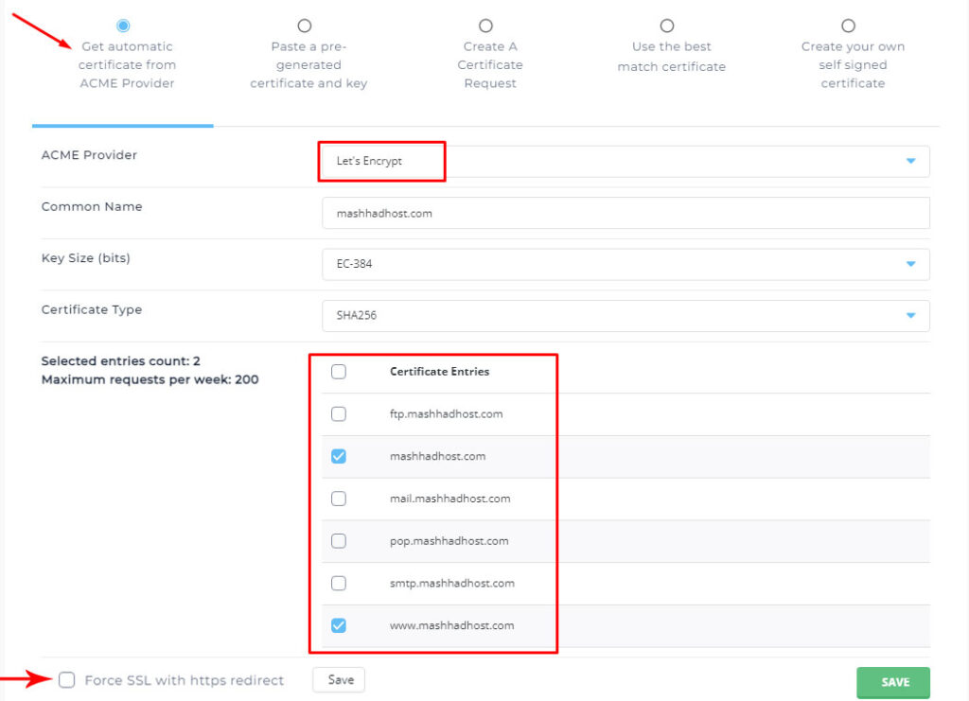This screenshot has width=969, height=701.
Task: Select 'Create your own self signed certificate'
Action: pyautogui.click(x=848, y=26)
